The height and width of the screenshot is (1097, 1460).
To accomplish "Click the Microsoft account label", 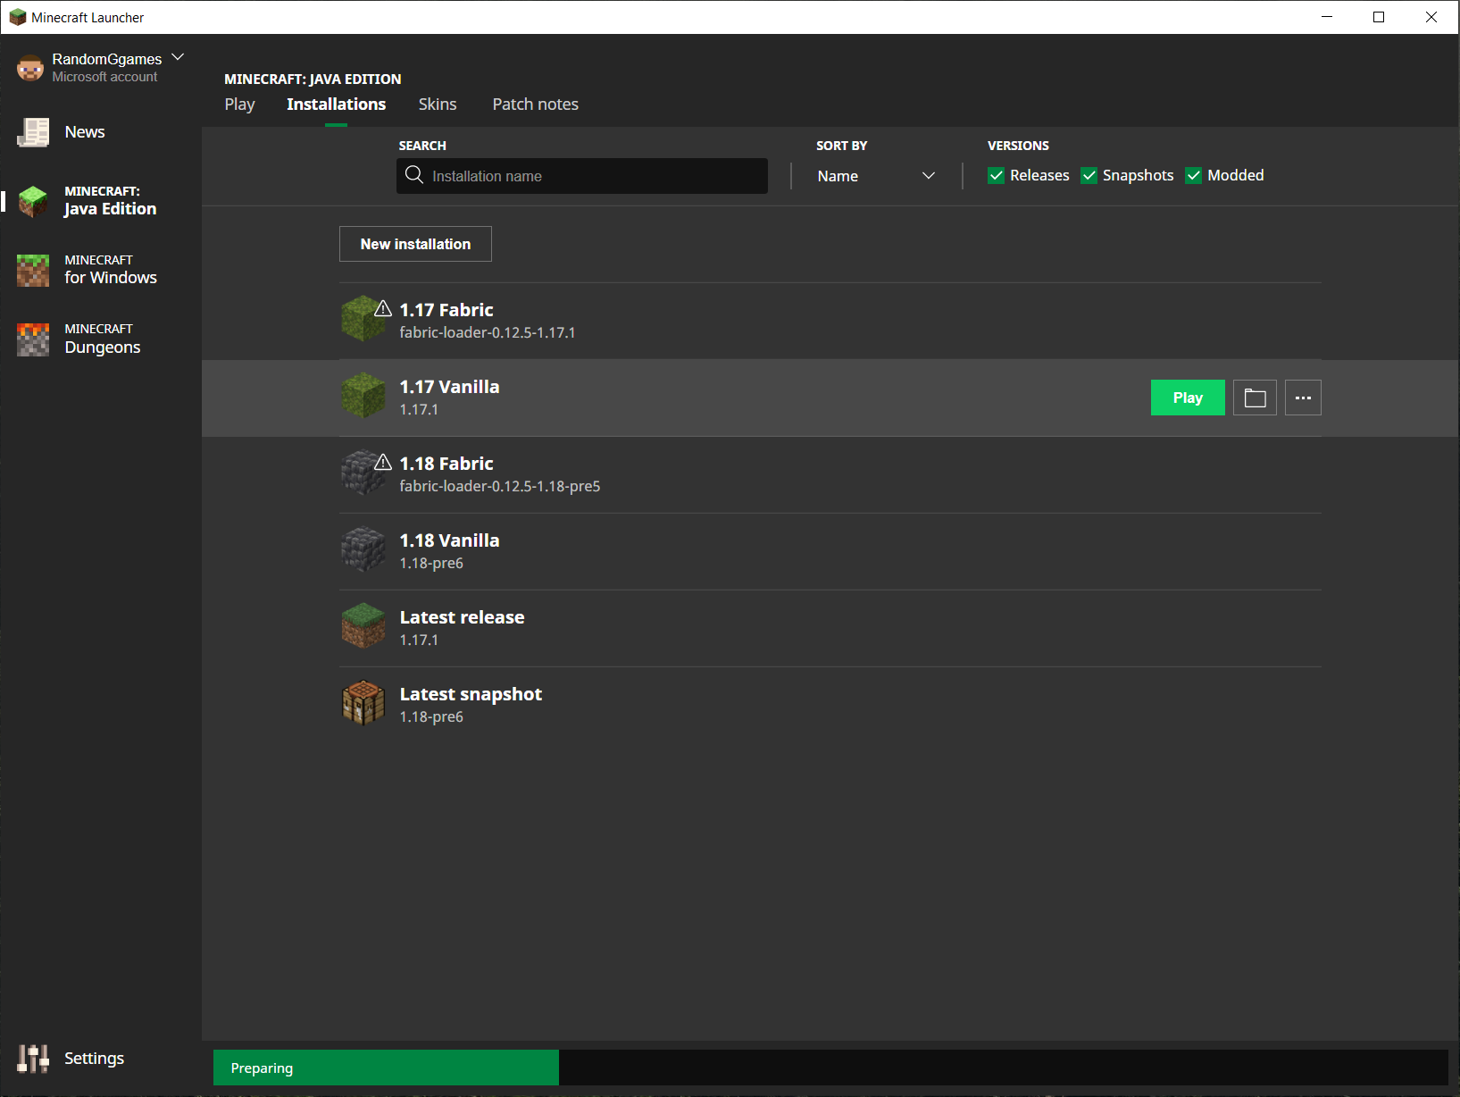I will (x=104, y=77).
